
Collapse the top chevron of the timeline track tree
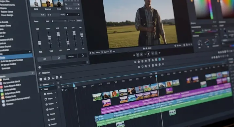(41, 85)
